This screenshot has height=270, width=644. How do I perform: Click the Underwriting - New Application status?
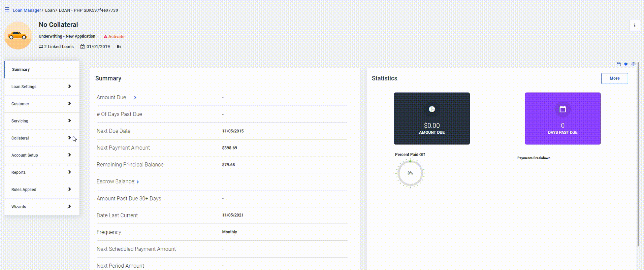(67, 36)
